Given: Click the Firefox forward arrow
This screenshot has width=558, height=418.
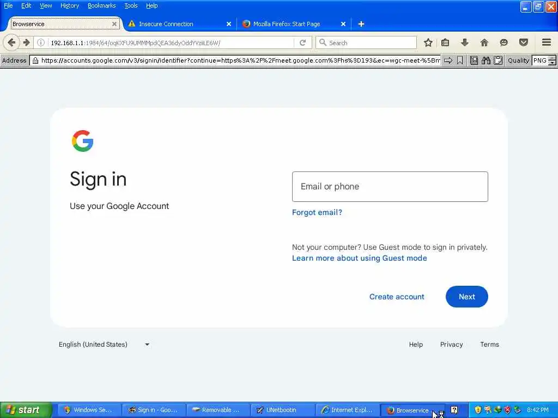Looking at the screenshot, I should pos(27,42).
